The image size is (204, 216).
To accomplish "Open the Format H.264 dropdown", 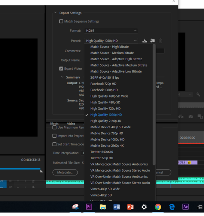I will coord(111,31).
